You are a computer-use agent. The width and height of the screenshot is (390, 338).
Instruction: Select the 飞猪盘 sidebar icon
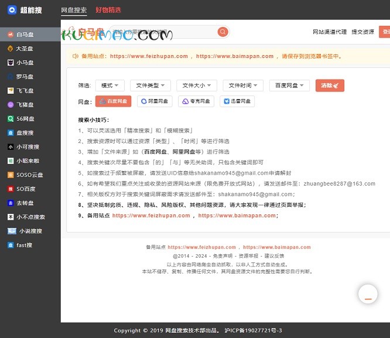[x=11, y=104]
